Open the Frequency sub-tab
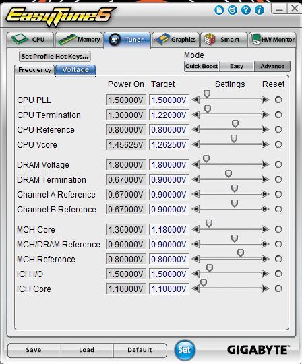This screenshot has width=302, height=364. click(34, 70)
